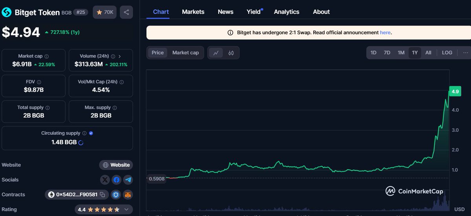Switch to candlestick chart icon
This screenshot has width=471, height=216.
pyautogui.click(x=231, y=53)
